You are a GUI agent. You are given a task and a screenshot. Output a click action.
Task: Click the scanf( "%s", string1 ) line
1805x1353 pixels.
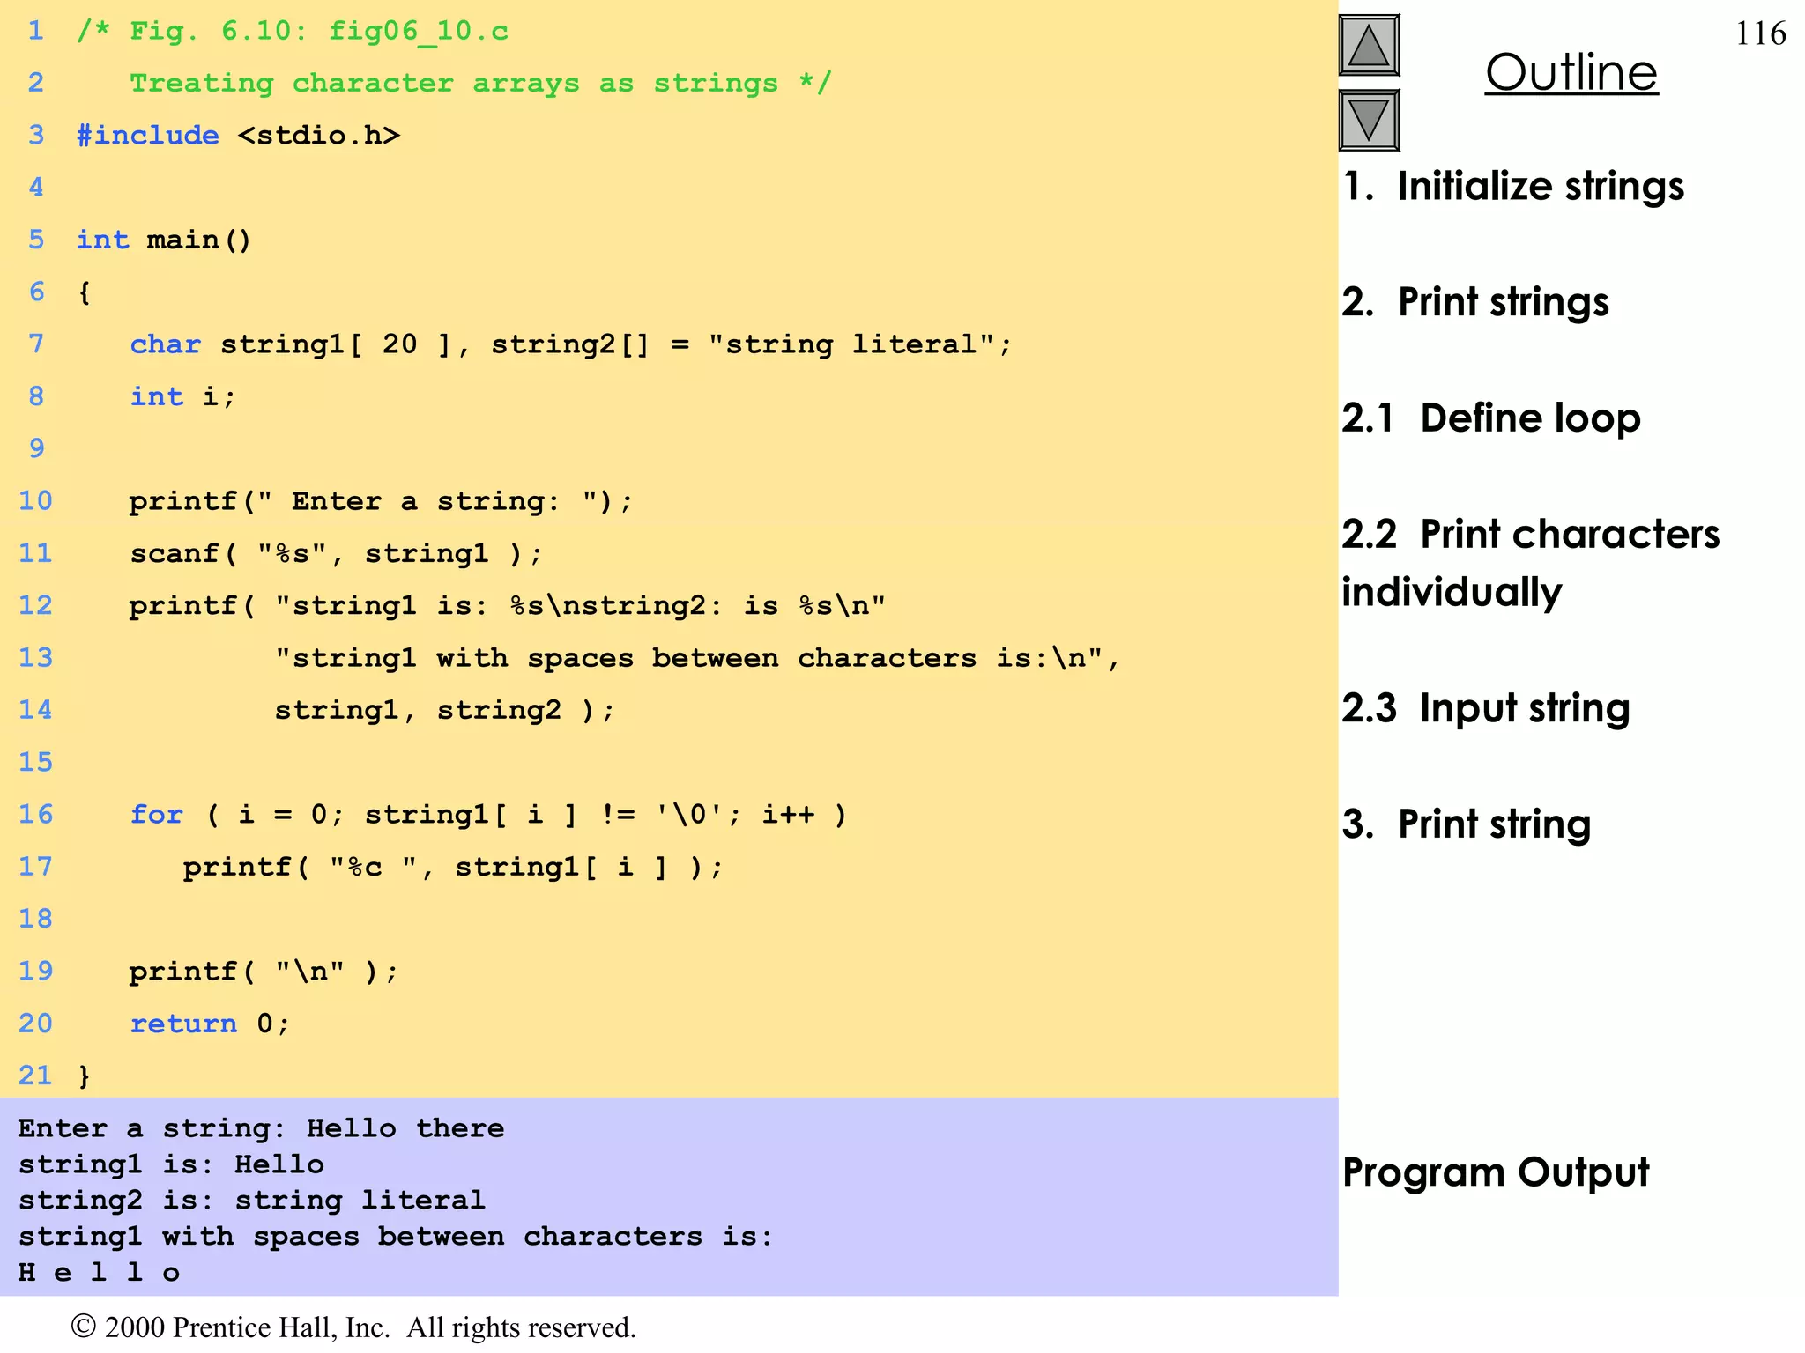point(336,553)
